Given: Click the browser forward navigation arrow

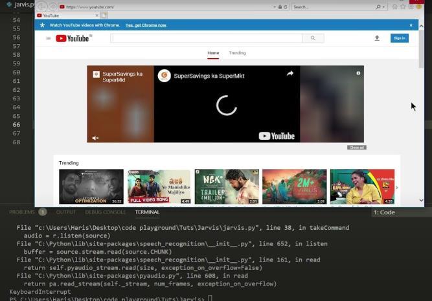Looking at the screenshot, I should click(53, 6).
